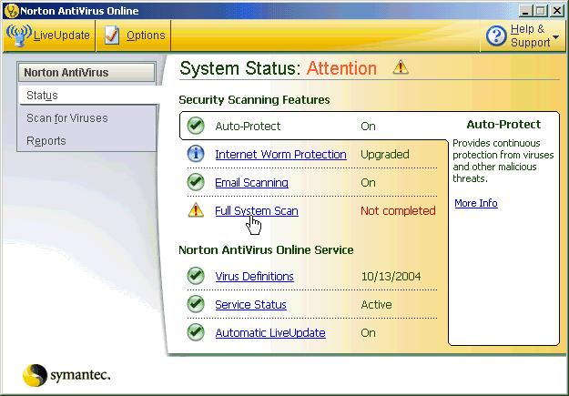Expand the Help & Support dropdown arrow

point(555,37)
